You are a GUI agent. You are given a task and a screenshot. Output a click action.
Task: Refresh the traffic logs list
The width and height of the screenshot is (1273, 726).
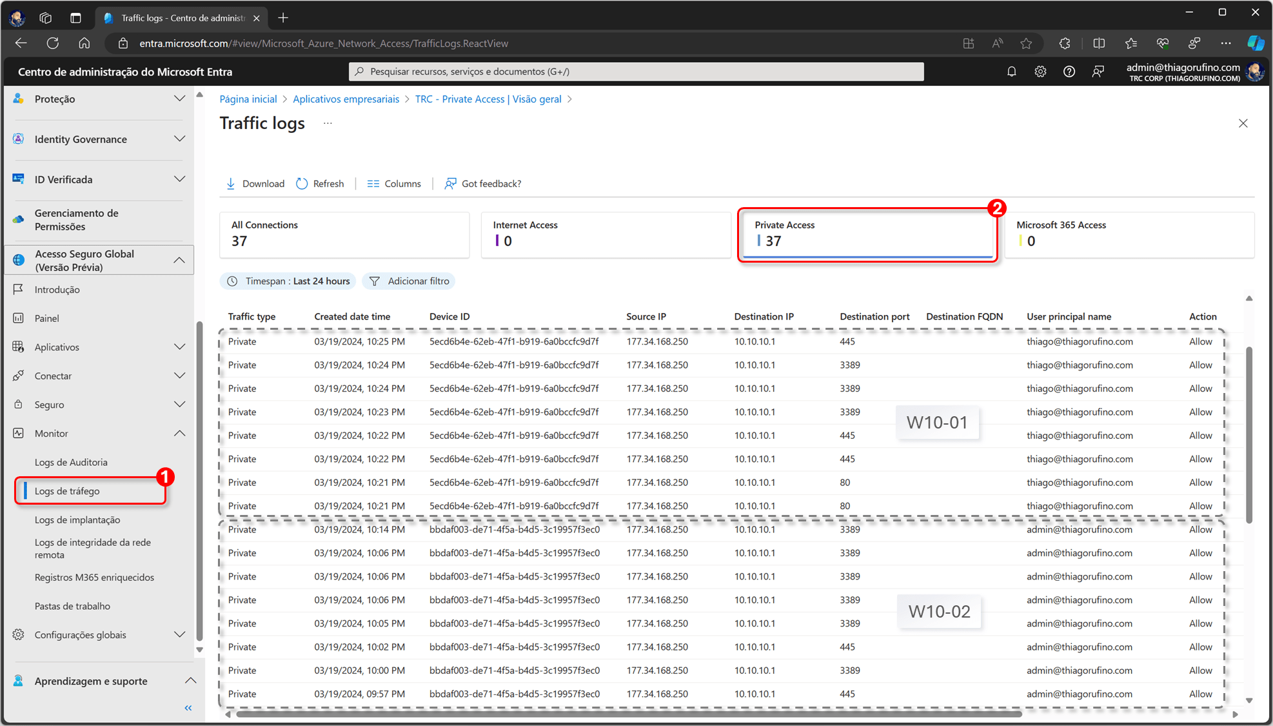coord(320,184)
